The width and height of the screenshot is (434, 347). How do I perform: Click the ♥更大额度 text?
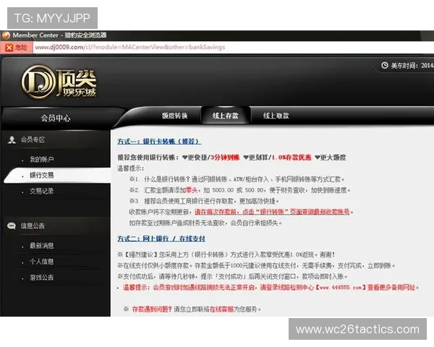click(x=331, y=158)
